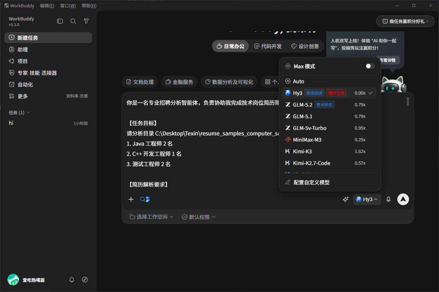439x292 pixels.
Task: Open 默认权限 dropdown
Action: click(199, 217)
